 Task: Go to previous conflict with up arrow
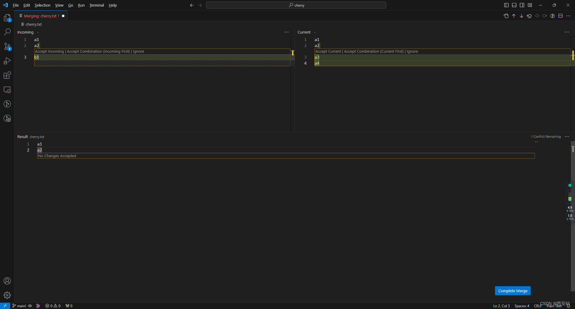coord(514,16)
